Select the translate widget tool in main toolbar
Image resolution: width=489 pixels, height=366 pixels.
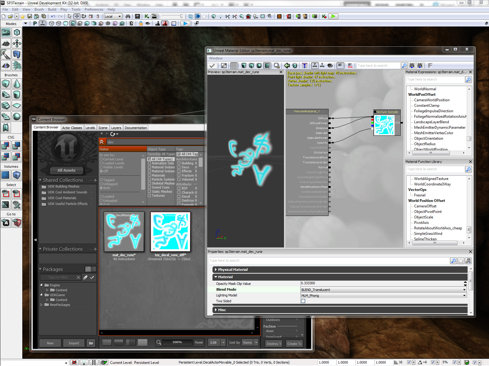77,16
